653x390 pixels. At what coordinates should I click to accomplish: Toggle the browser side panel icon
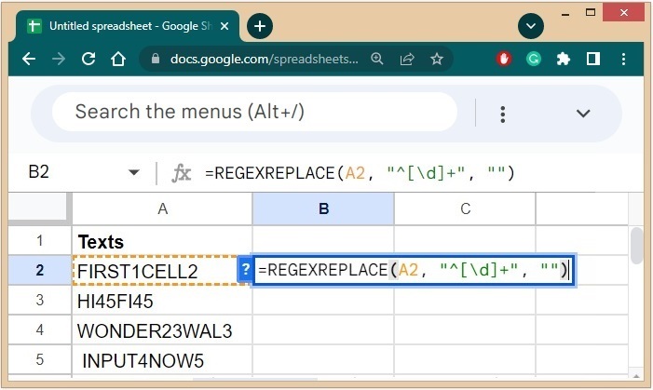pos(592,59)
